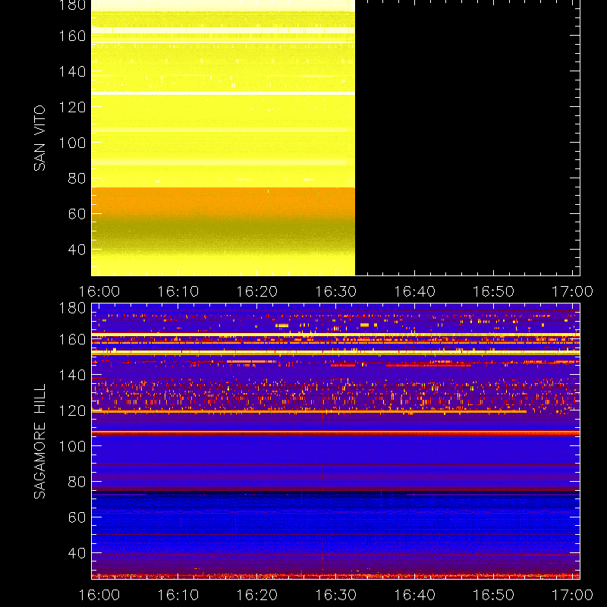Click the 40 tick label on Sagamore Hill axis

coord(77,553)
